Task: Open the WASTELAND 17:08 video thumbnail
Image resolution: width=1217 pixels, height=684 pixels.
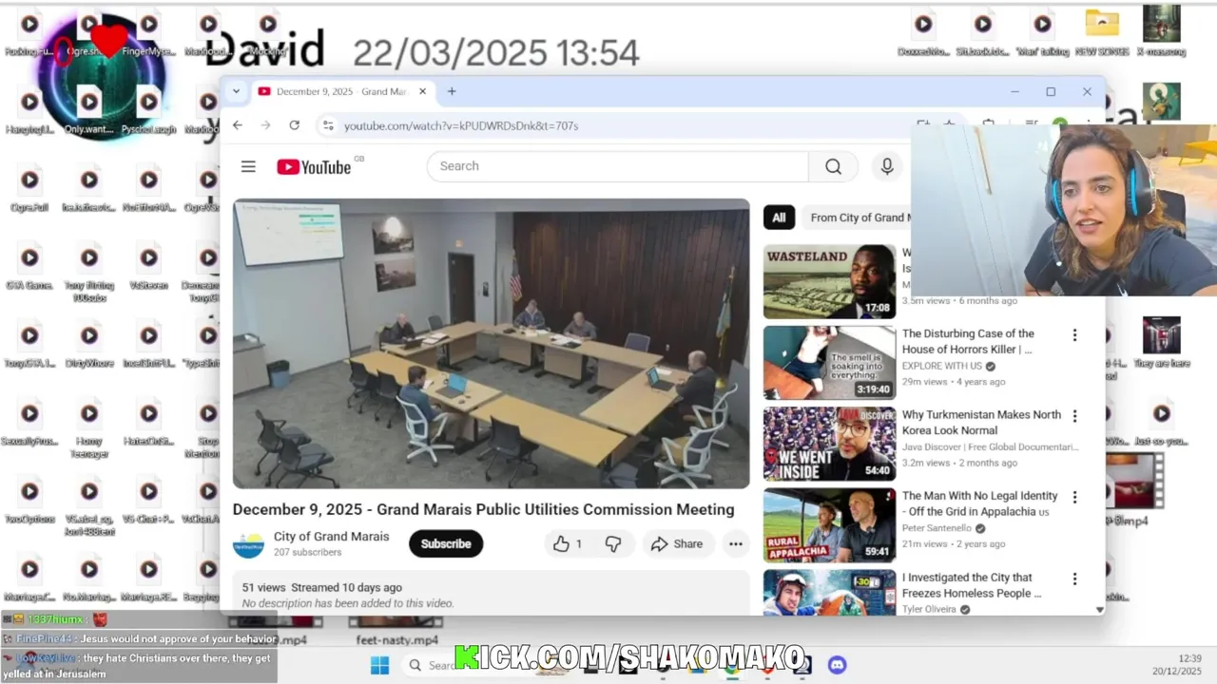Action: click(829, 281)
